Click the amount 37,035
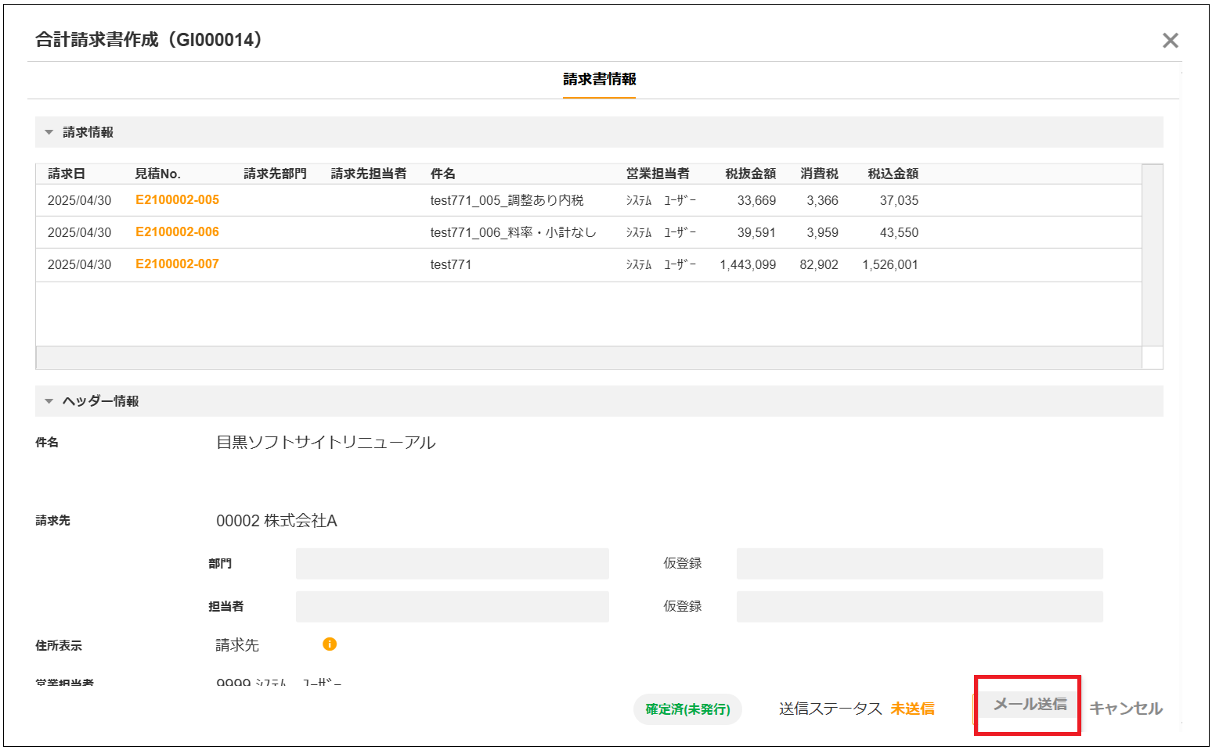 coord(899,200)
